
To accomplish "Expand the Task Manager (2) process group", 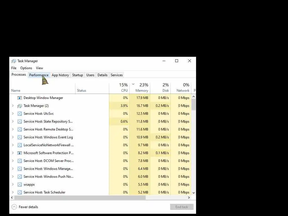I will [x=13, y=106].
